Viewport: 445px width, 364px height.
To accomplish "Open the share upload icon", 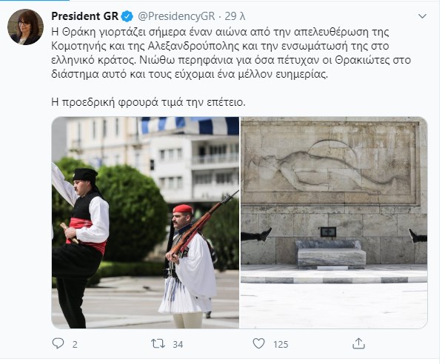I will pos(358,343).
